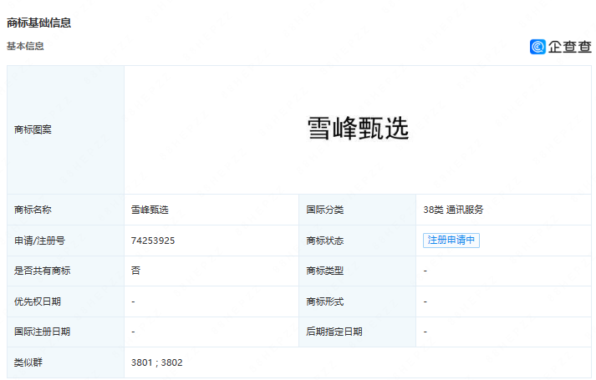The image size is (596, 380).
Task: Select the 商标基础信息 heading
Action: 38,23
